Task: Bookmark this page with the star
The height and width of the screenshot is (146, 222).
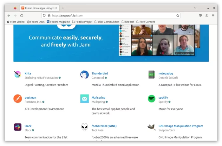Action: 178,16
